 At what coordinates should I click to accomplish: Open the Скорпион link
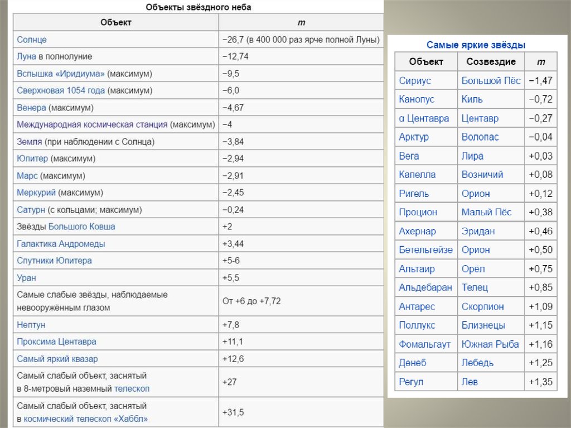482,306
